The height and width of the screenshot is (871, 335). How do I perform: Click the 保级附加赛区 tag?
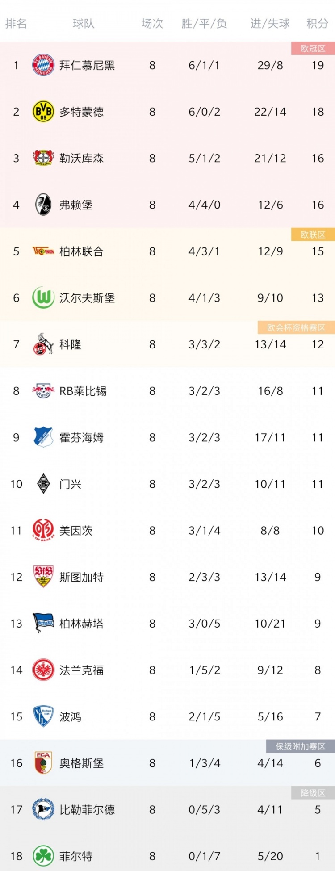coord(301,746)
